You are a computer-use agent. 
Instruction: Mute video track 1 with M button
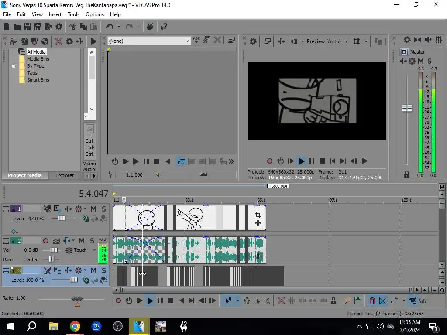93,209
